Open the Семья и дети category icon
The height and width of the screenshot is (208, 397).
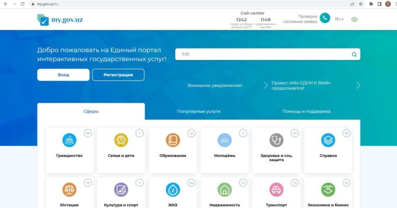(x=121, y=140)
